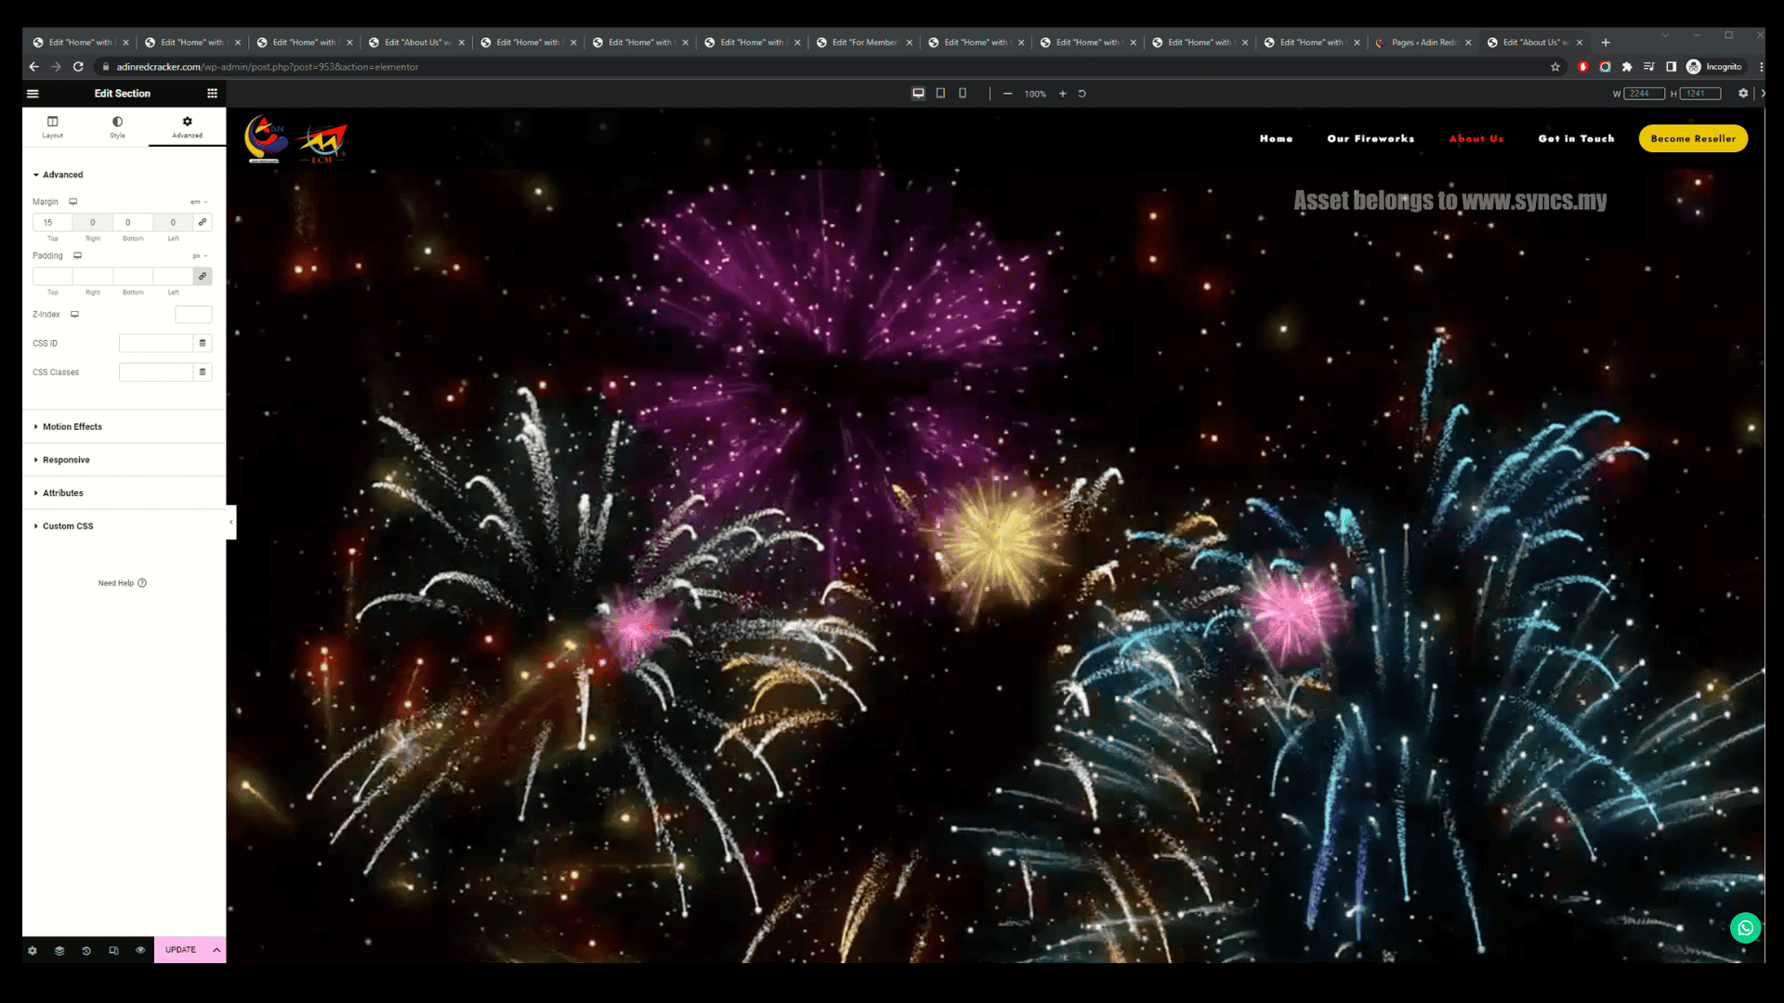Expand the Custom CSS section
Screen dimensions: 1784x1003
[124, 526]
